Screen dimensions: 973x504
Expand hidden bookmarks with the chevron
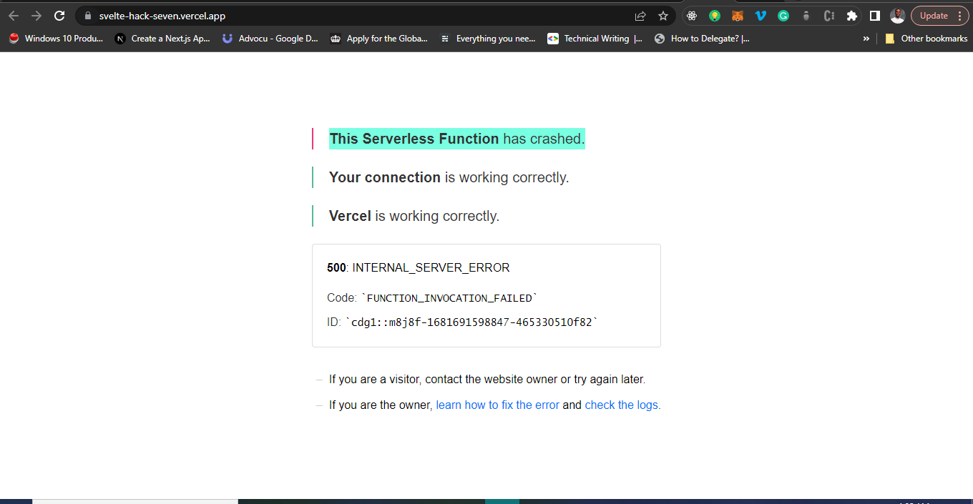click(866, 39)
